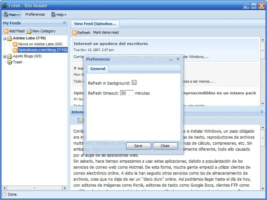Collapse the Adobe Labs category
The height and width of the screenshot is (200, 267).
[5, 38]
